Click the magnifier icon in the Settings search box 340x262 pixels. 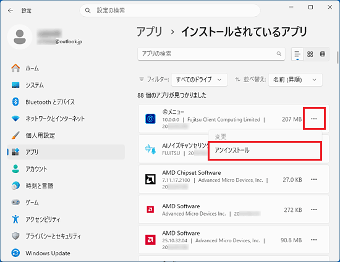pos(88,11)
